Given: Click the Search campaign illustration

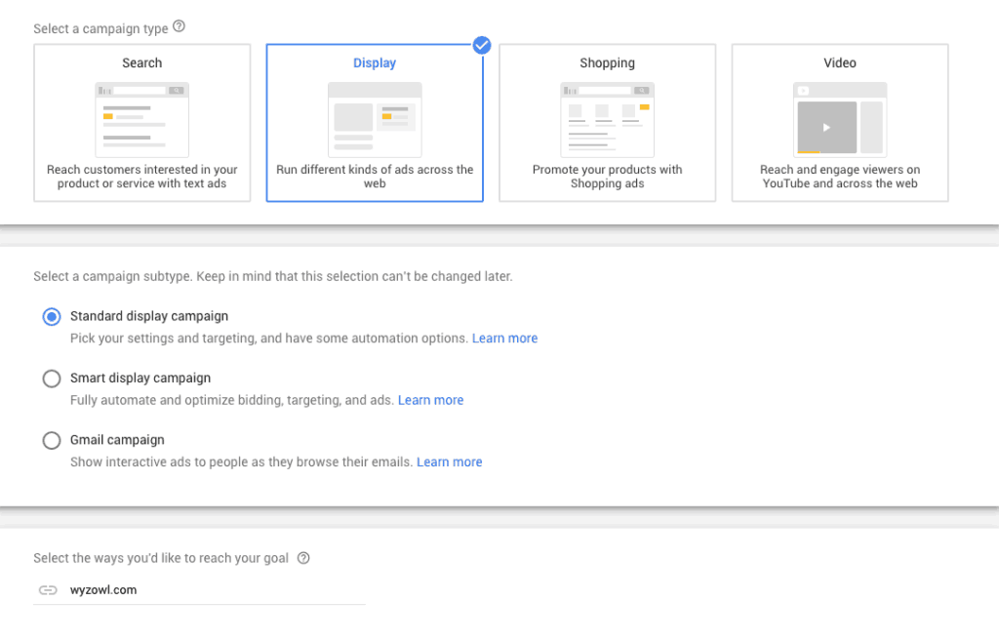Looking at the screenshot, I should pos(142,120).
